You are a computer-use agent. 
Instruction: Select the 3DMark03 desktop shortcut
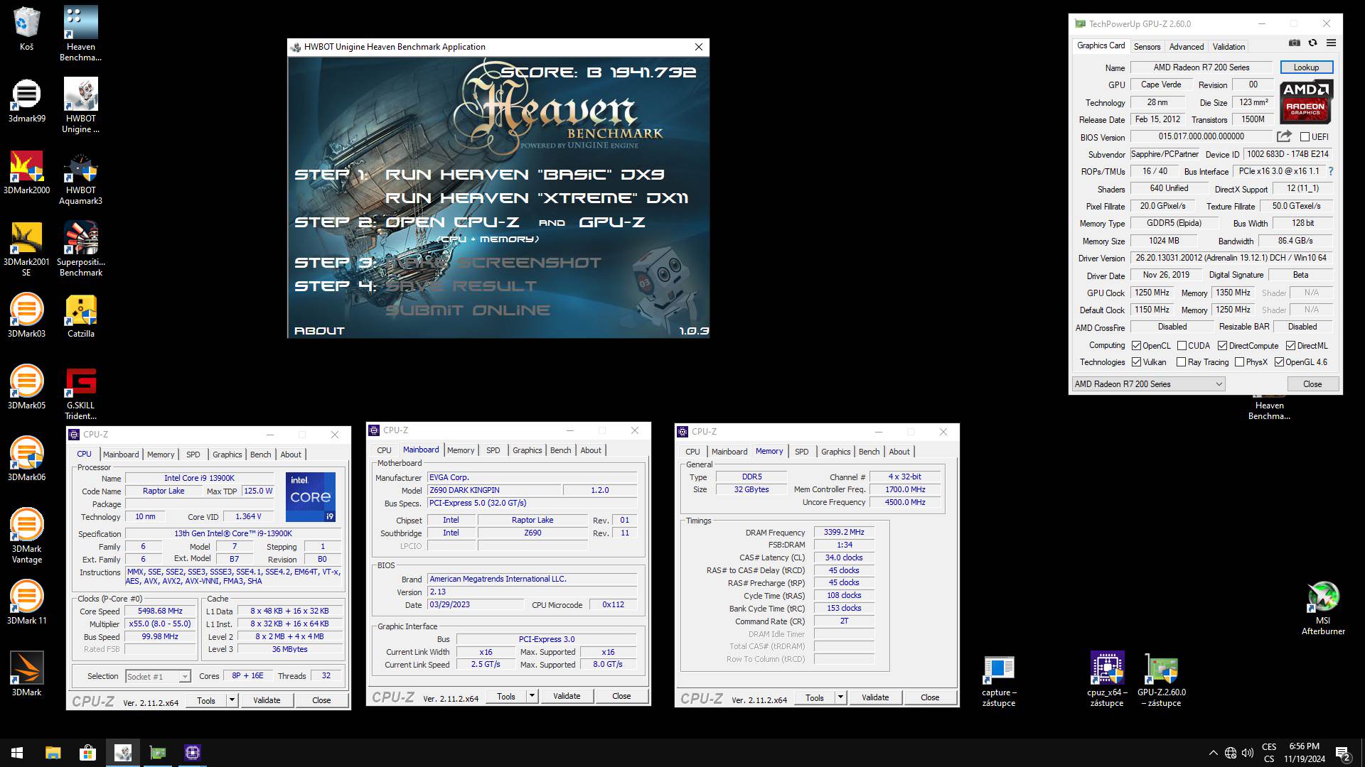tap(26, 316)
